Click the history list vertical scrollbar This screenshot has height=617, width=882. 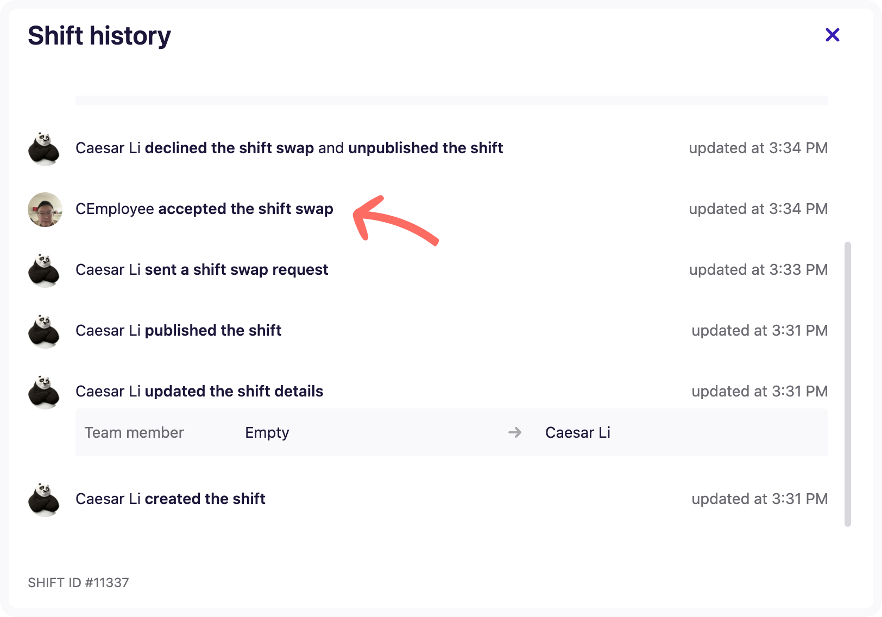(847, 383)
